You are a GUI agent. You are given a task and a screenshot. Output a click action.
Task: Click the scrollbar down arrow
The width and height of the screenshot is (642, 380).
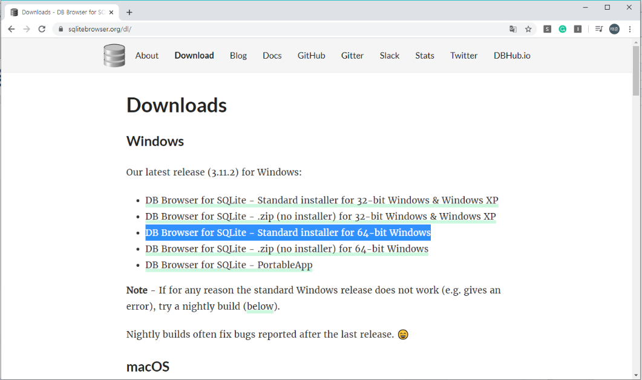click(636, 375)
